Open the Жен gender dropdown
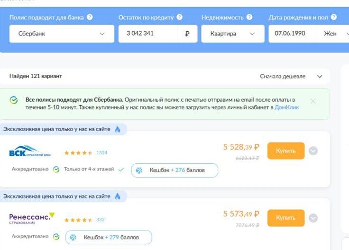 pyautogui.click(x=334, y=34)
